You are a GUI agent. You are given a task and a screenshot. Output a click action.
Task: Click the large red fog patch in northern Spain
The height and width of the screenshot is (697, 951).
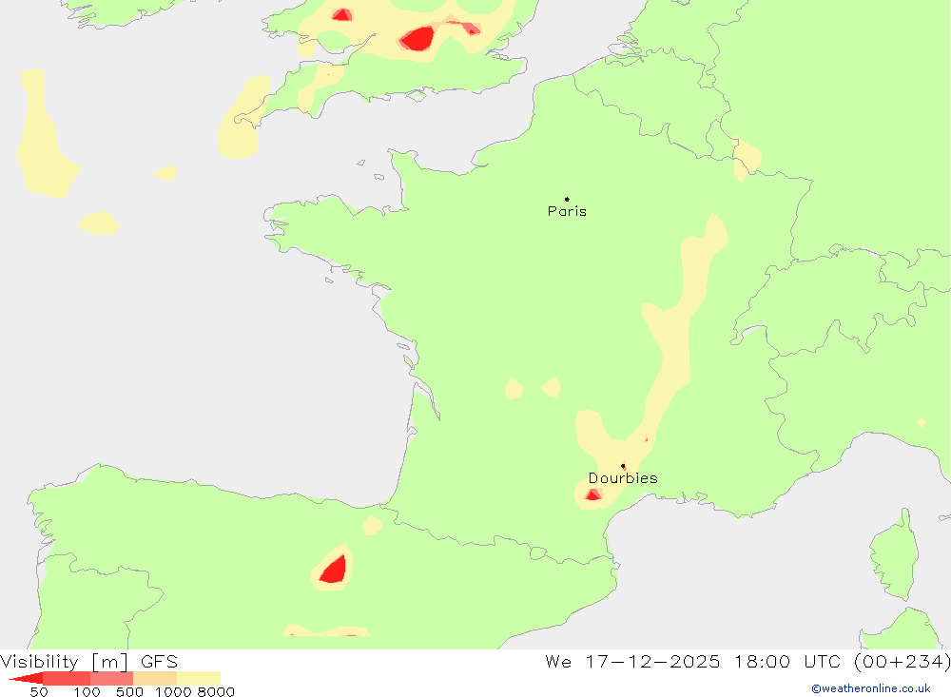point(335,571)
